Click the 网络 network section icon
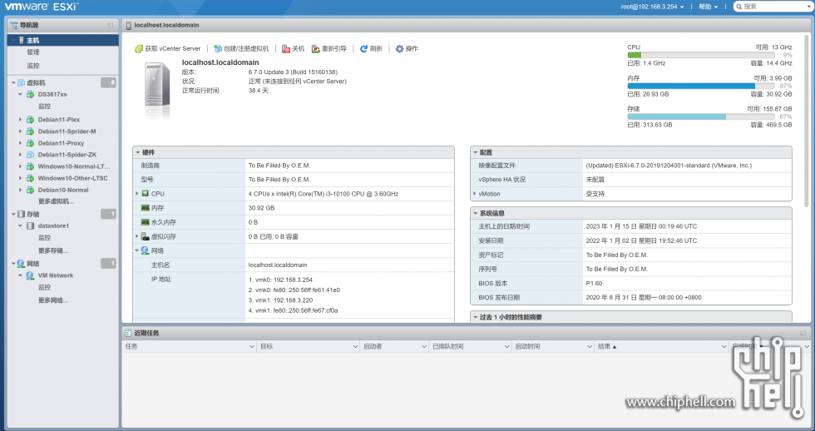Viewport: 815px width, 431px height. click(22, 264)
